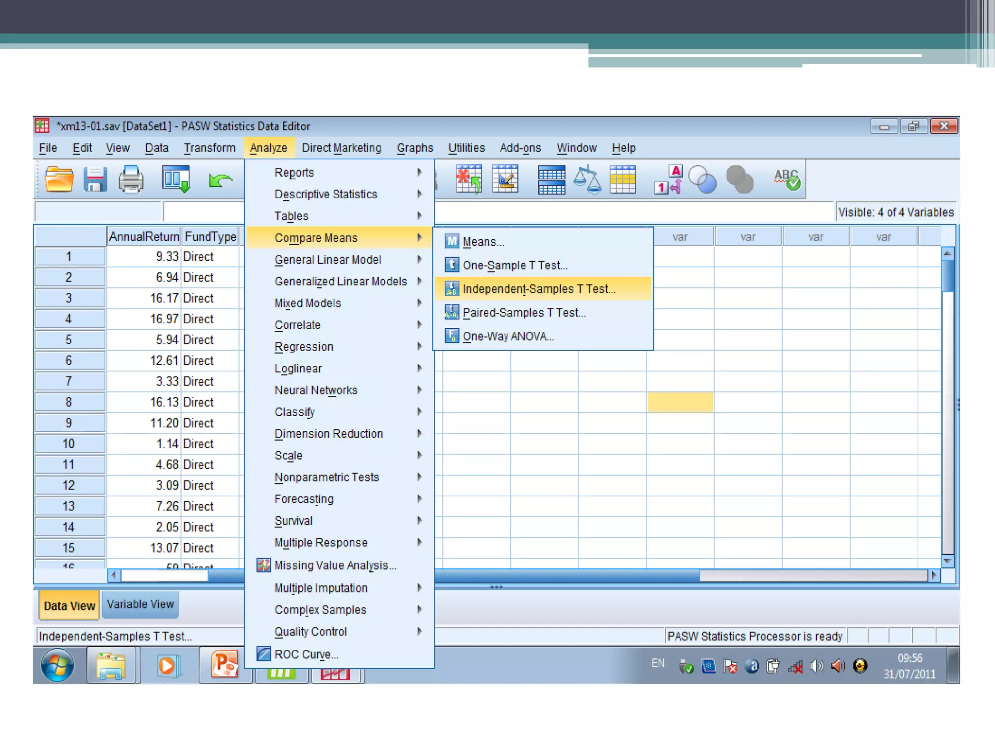Click the horizontal scrollbar right arrow
Screen dimensions: 995x746
[x=934, y=576]
